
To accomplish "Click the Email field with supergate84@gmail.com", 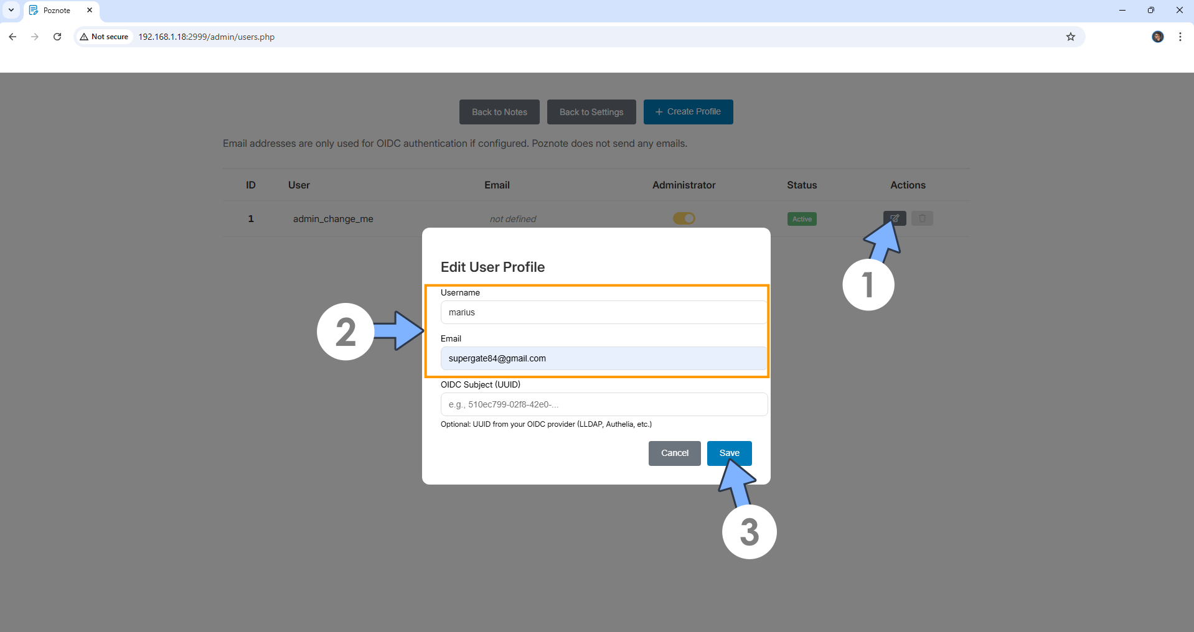I will [601, 358].
